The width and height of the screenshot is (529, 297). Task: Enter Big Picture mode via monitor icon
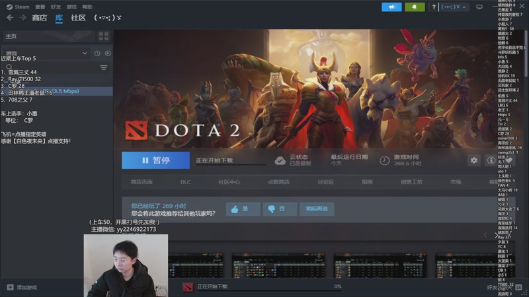pyautogui.click(x=479, y=7)
